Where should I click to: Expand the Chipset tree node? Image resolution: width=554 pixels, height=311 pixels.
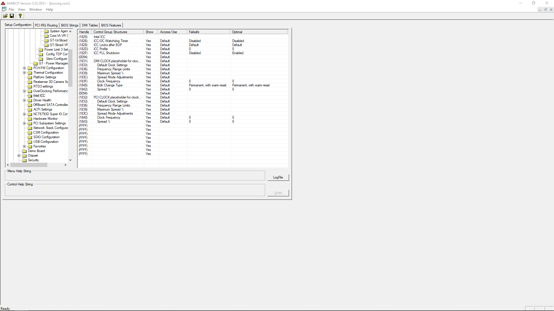point(19,155)
